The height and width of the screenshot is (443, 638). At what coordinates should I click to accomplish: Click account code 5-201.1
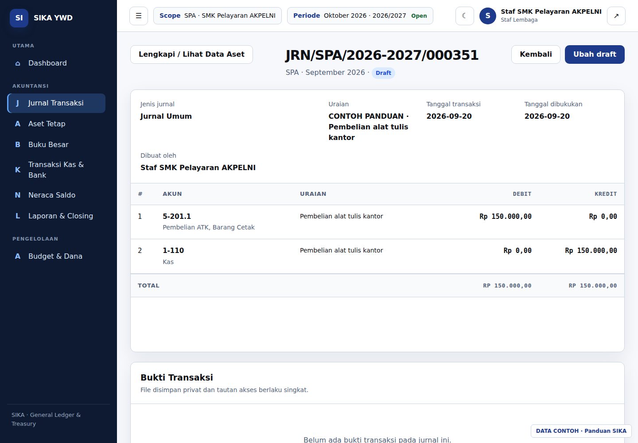pyautogui.click(x=177, y=217)
